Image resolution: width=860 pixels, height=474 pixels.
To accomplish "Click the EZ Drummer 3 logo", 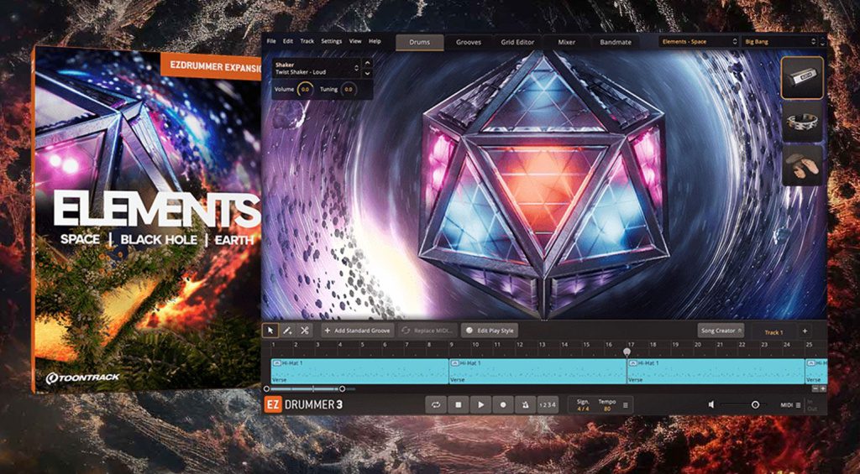I will tap(303, 405).
